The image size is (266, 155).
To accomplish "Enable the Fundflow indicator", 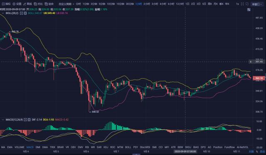I will point(229,147).
